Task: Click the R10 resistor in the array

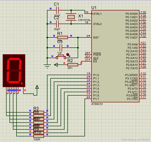Action: tap(39, 136)
